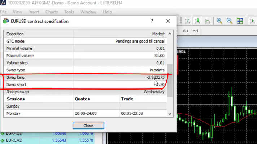Click the dialog help question mark

click(x=152, y=21)
